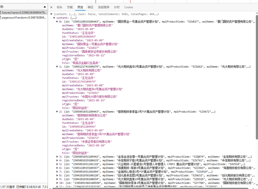Screen dimensions: 258x189
Task: Expand item 5 兴业期货-兴星睿选1号
Action: [x=57, y=164]
